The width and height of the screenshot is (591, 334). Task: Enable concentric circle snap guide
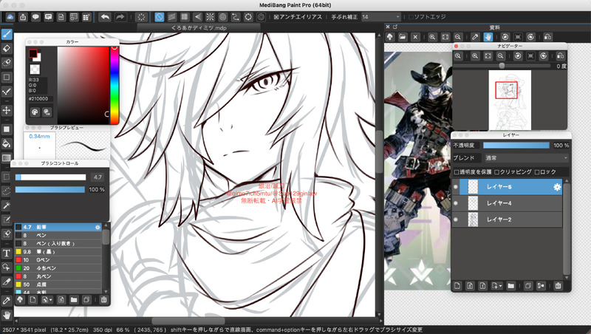point(223,17)
